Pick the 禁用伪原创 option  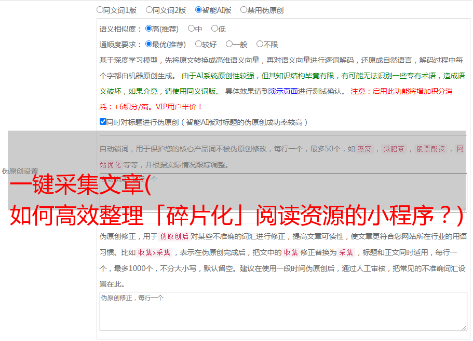[244, 10]
